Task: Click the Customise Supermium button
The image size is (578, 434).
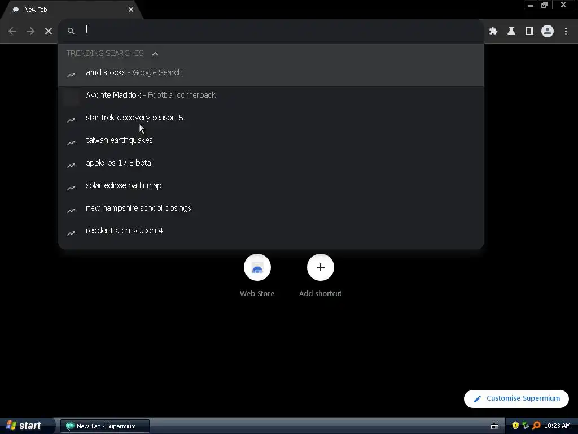Action: [x=516, y=398]
